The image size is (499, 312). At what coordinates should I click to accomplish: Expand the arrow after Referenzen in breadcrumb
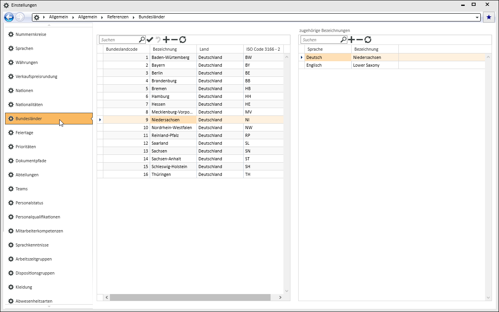click(x=133, y=17)
